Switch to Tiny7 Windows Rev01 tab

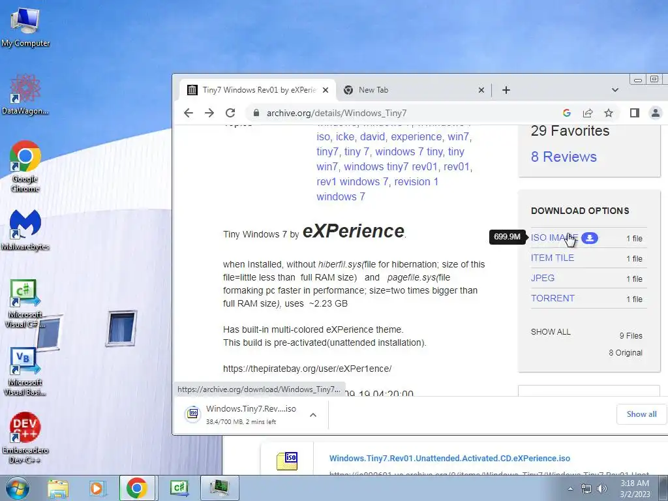click(x=257, y=90)
